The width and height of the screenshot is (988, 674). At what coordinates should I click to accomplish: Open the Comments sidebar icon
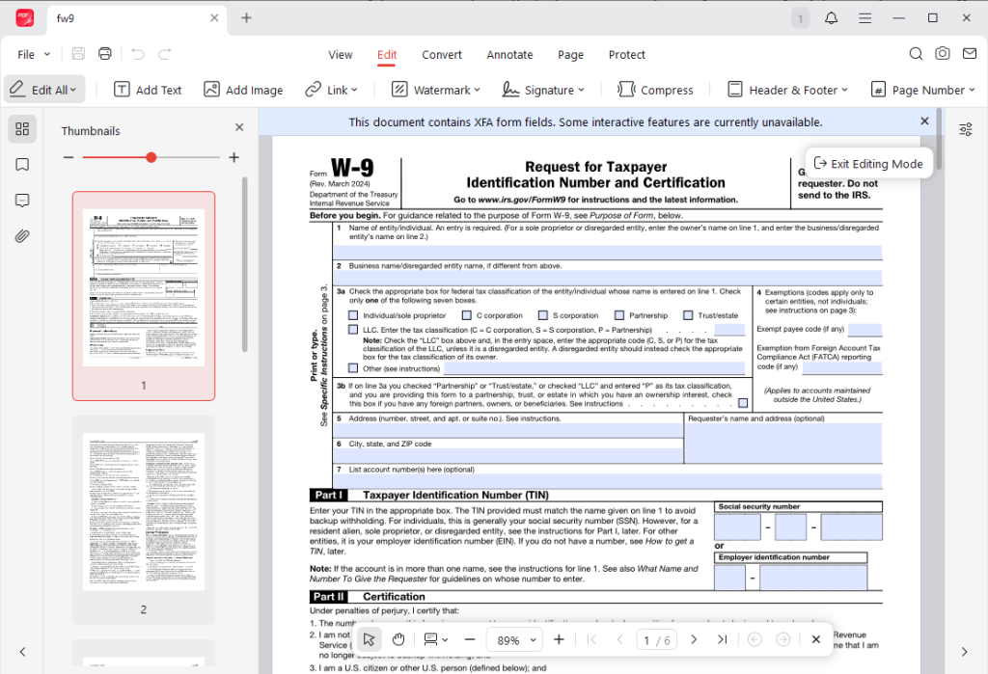(x=22, y=201)
